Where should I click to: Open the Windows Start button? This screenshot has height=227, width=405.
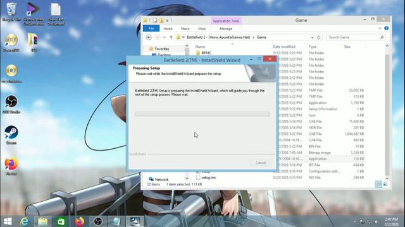(8, 221)
